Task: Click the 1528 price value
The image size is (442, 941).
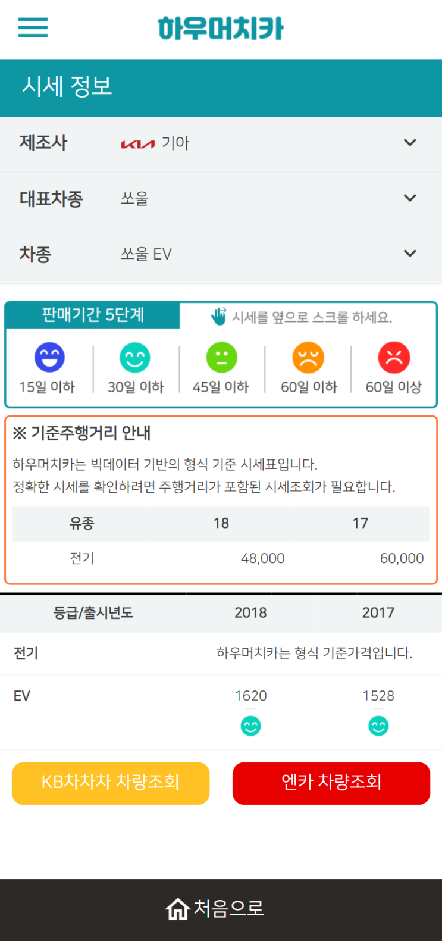Action: coord(378,696)
